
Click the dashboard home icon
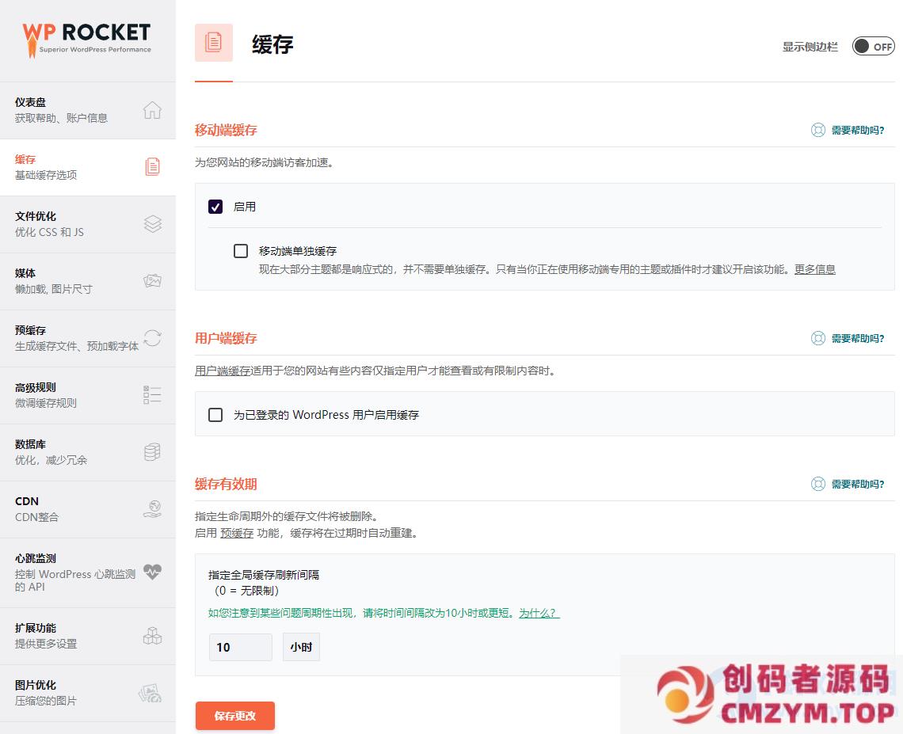click(x=152, y=110)
